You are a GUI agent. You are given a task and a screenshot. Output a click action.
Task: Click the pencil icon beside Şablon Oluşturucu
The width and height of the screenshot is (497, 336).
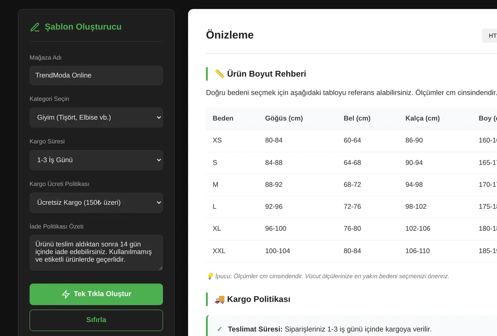[x=35, y=27]
